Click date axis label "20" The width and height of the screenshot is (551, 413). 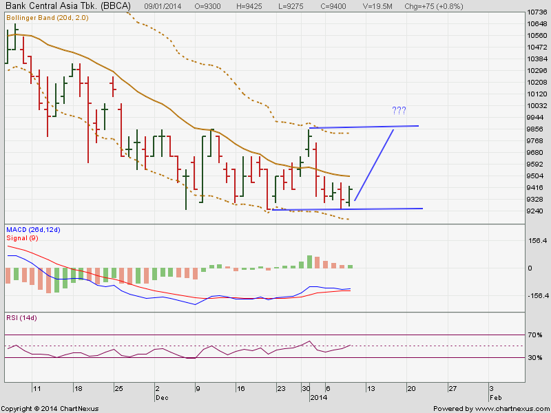point(412,389)
